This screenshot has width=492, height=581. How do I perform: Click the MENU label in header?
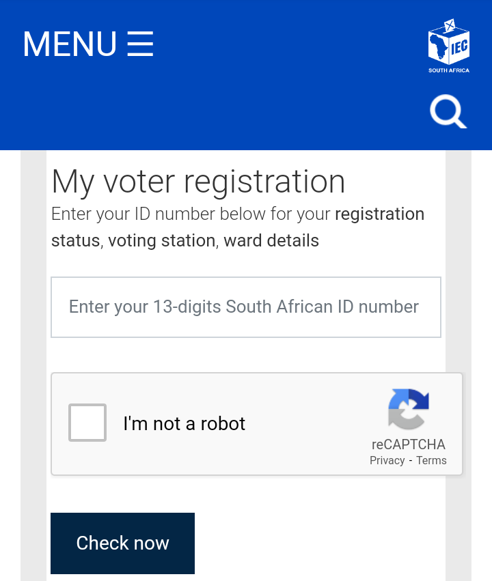70,44
